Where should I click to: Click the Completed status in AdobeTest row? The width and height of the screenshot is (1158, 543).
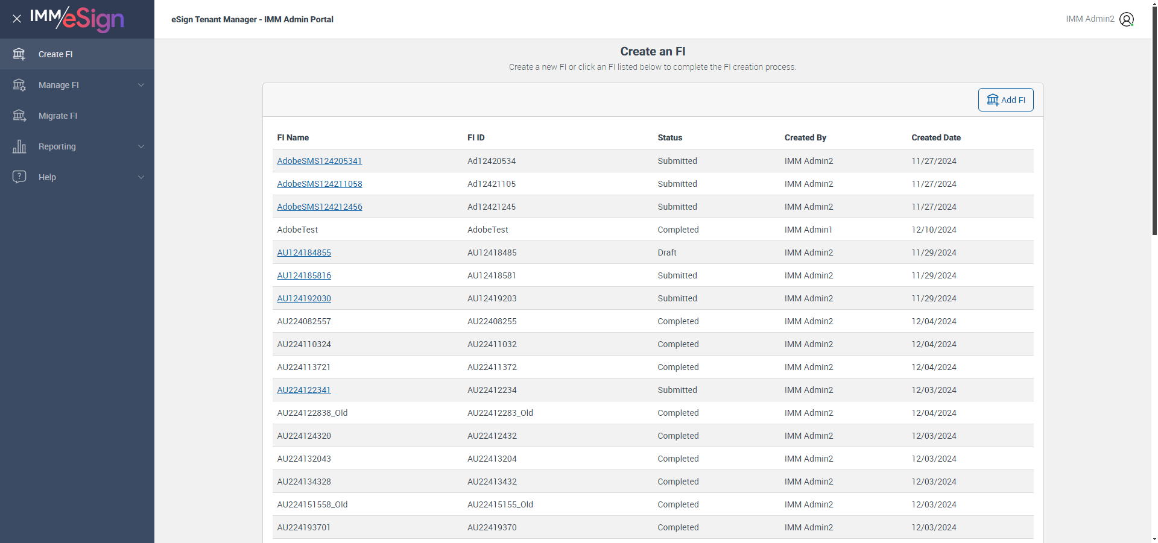click(678, 230)
